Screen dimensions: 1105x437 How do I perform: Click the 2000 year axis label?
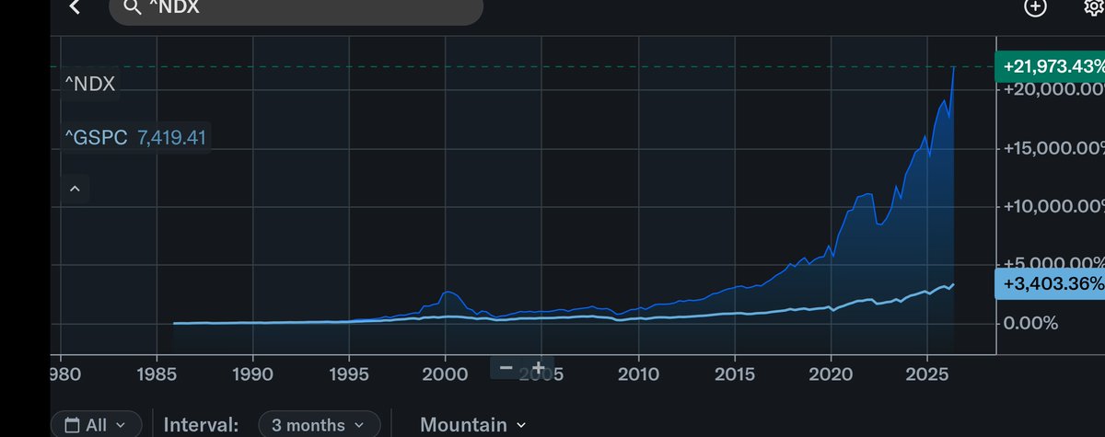(446, 374)
